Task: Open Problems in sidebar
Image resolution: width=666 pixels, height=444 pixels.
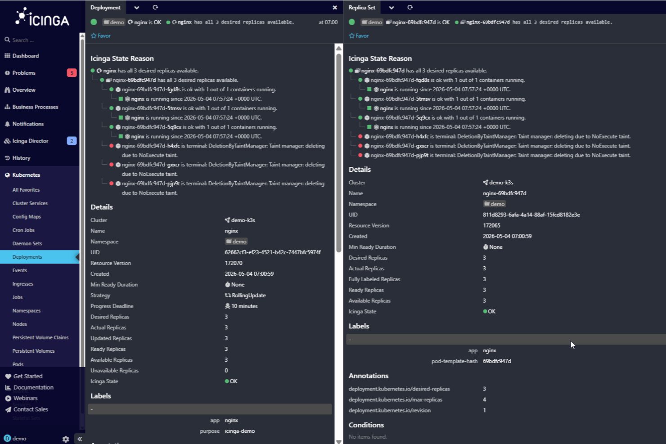Action: [x=24, y=73]
